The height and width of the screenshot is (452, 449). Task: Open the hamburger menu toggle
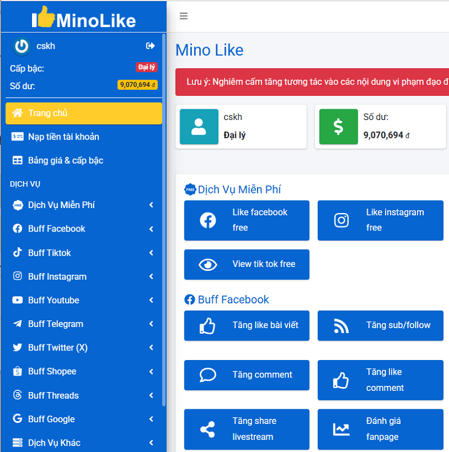coord(184,16)
